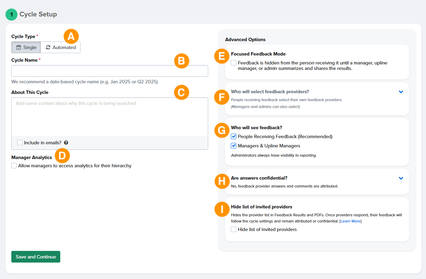Tick Hide list of invited providers
This screenshot has width=426, height=279.
tap(234, 229)
